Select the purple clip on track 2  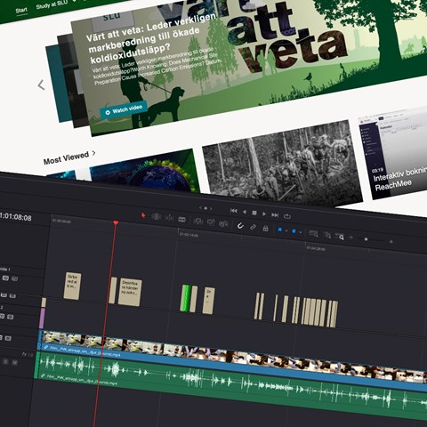coord(42,318)
